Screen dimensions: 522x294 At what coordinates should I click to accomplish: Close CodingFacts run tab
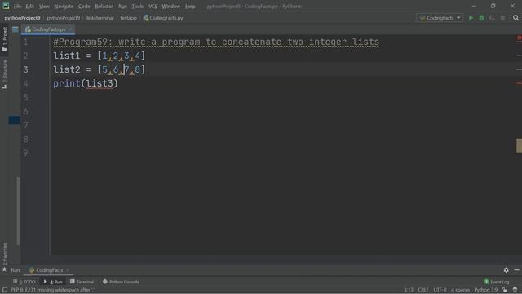pos(68,270)
